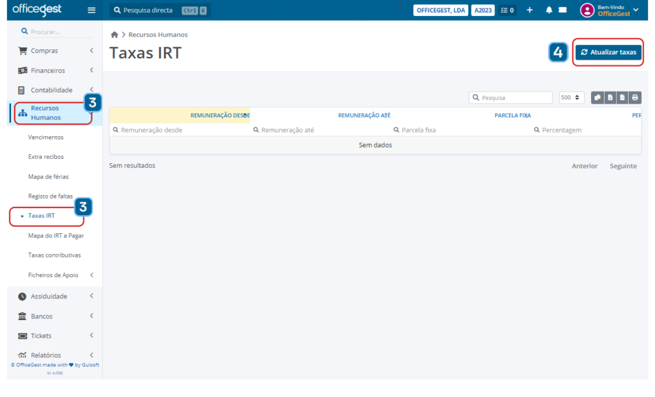Open Registo de faltas submenu item

coord(51,196)
